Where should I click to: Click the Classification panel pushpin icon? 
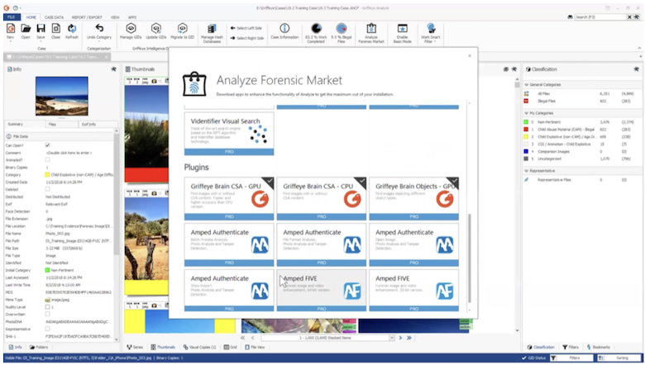click(x=637, y=69)
